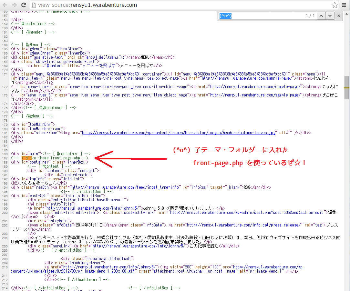The height and width of the screenshot is (291, 350).
Task: Click the highlighted (^o^) match in line 187
Action: (x=27, y=158)
